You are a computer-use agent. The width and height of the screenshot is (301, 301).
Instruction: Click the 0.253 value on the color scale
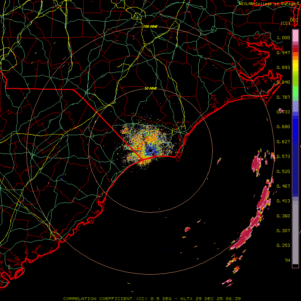tap(283, 245)
